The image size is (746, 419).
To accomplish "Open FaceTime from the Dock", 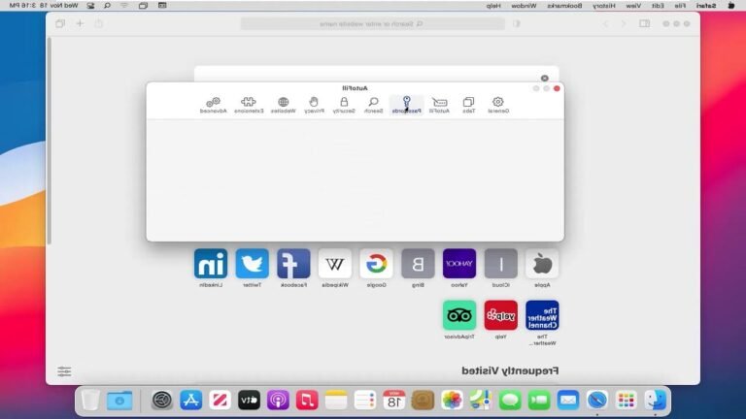I will click(539, 400).
